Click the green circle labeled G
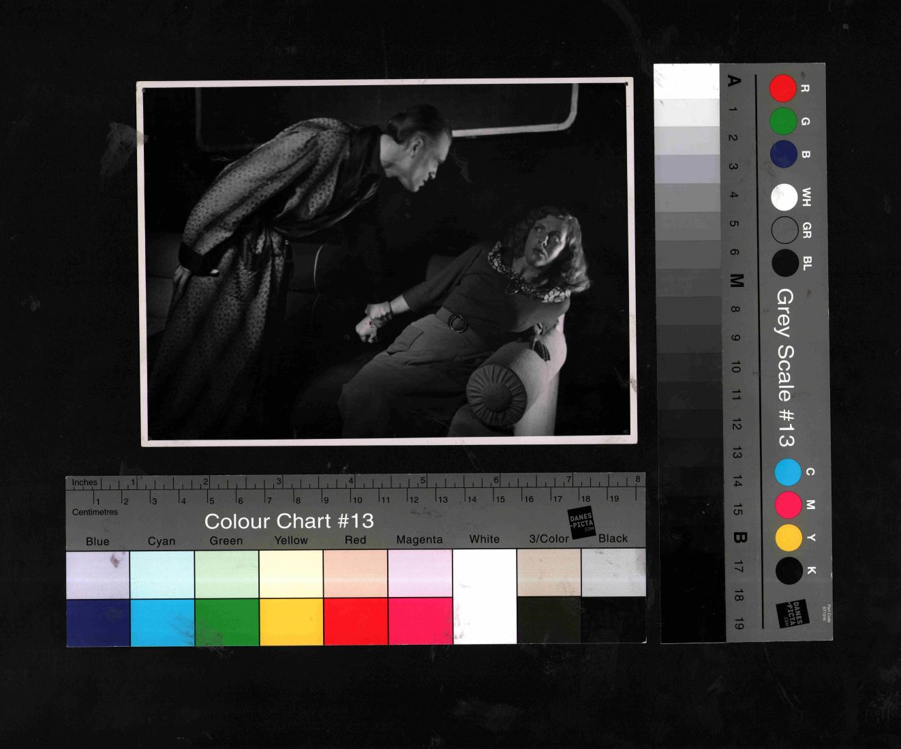 tap(783, 121)
